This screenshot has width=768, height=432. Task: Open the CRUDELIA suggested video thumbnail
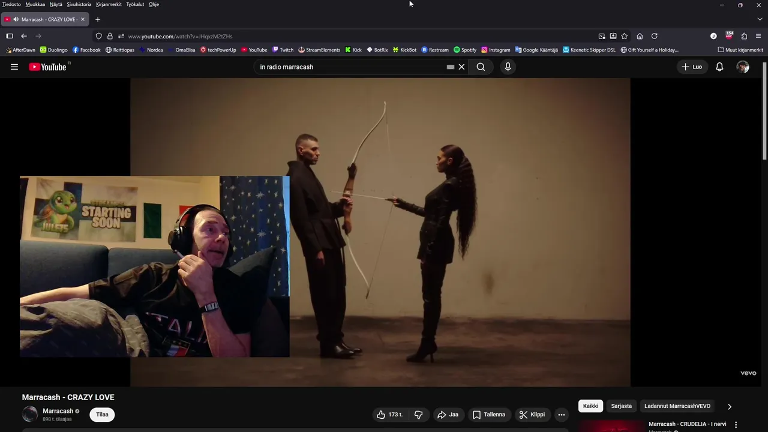click(611, 425)
